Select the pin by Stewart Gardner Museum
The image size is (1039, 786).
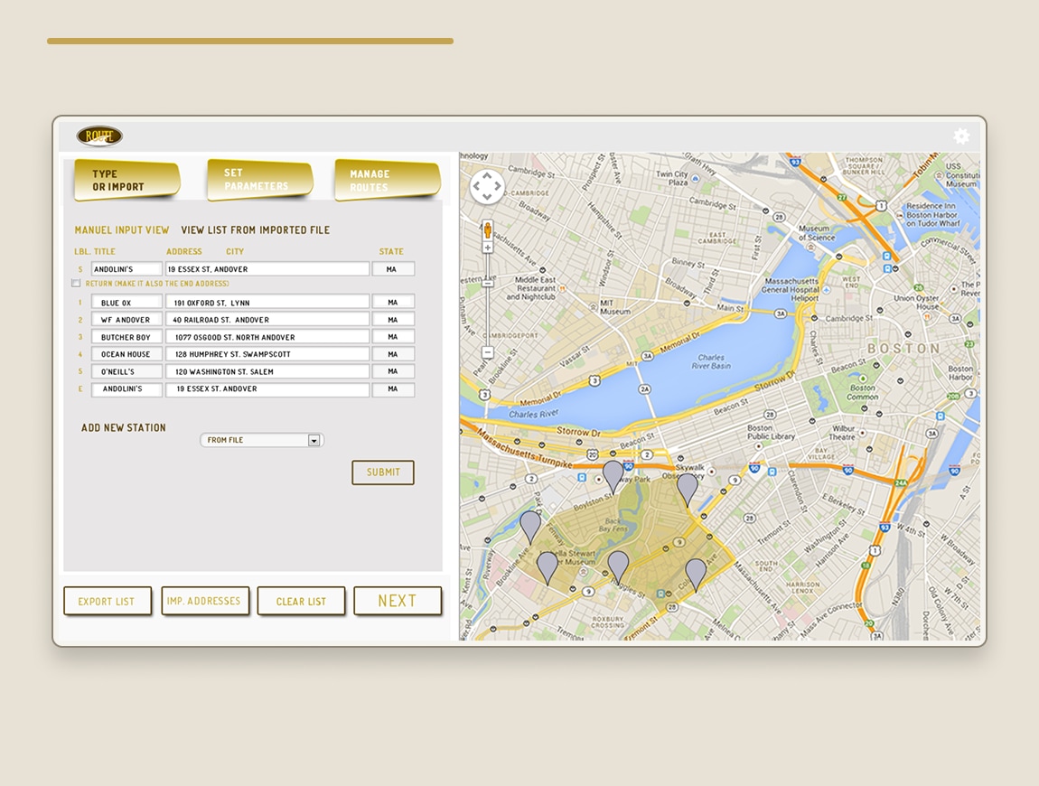(548, 568)
